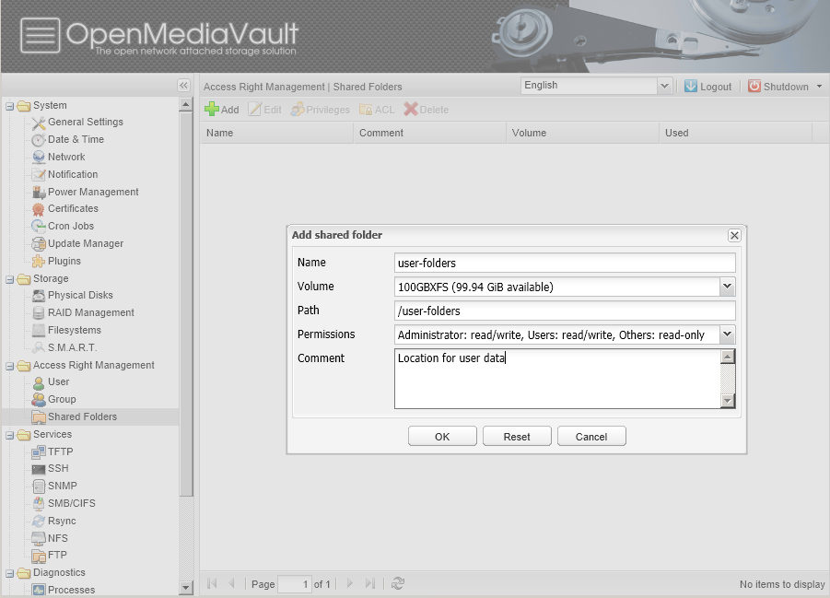Screen dimensions: 830x598
Task: Open Filesystems icon
Action: pyautogui.click(x=39, y=331)
